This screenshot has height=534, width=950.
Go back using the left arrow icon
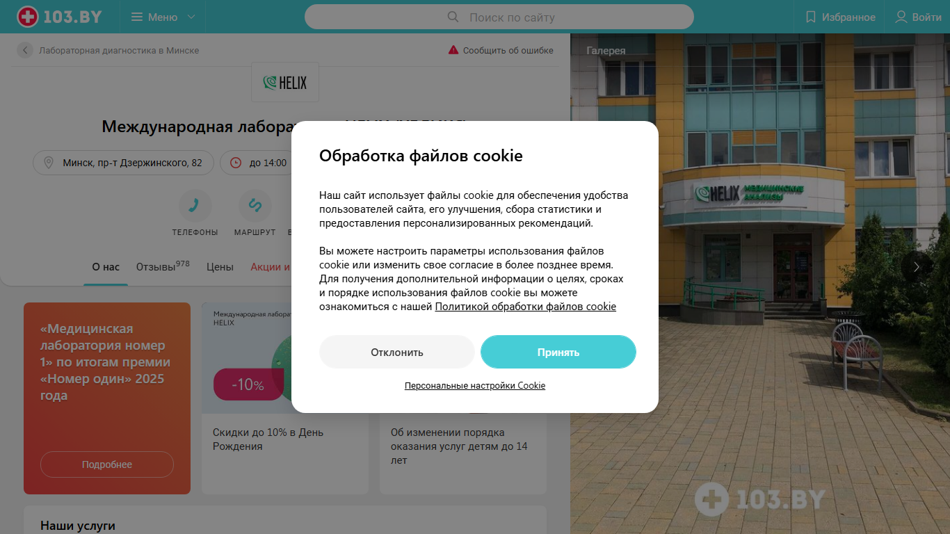[x=25, y=50]
